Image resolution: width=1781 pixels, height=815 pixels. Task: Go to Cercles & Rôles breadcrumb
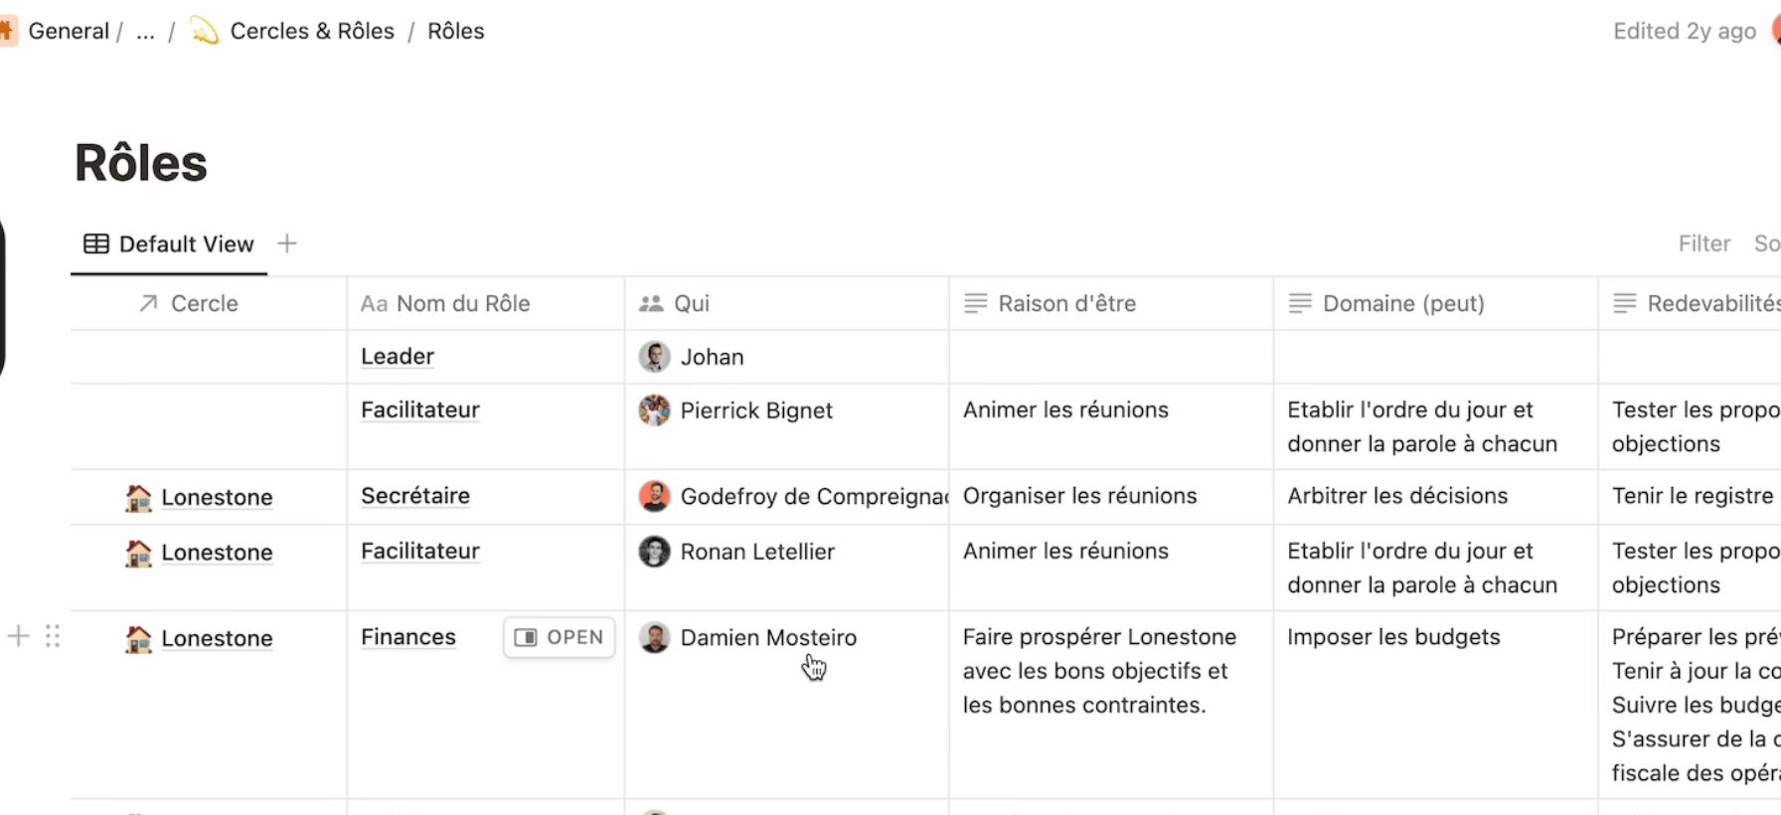[311, 31]
